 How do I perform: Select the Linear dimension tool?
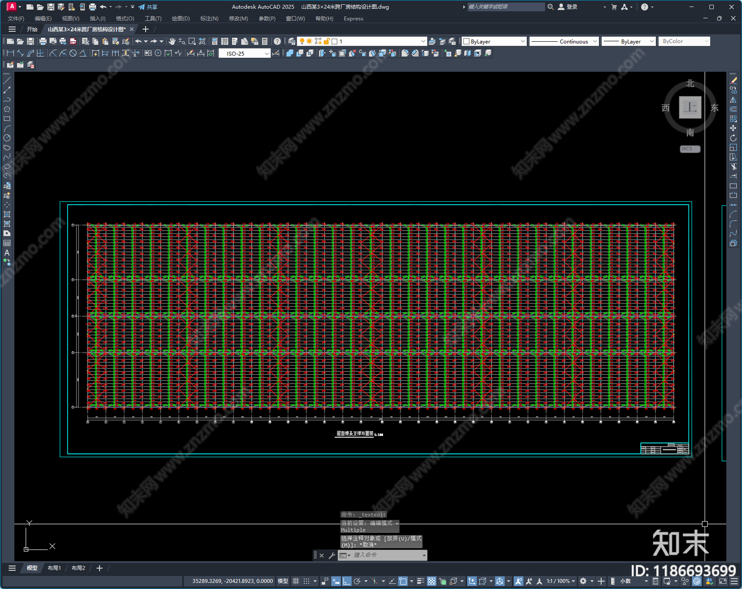pyautogui.click(x=10, y=53)
